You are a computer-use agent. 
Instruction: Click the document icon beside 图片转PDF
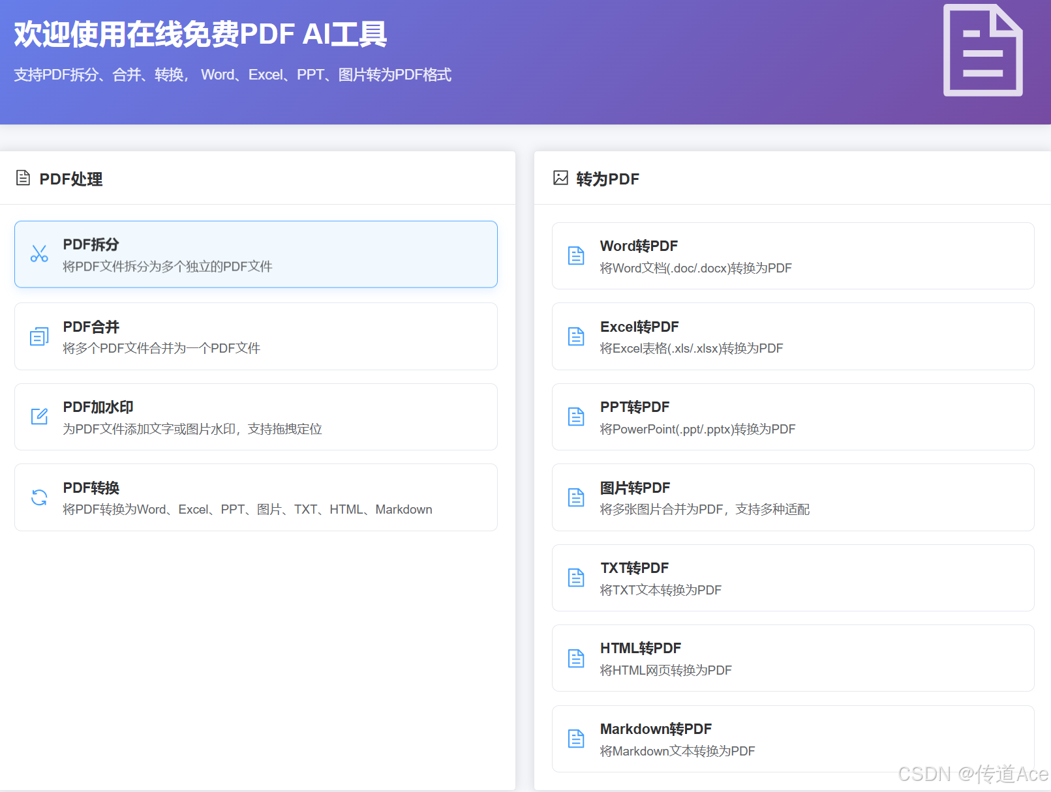576,497
